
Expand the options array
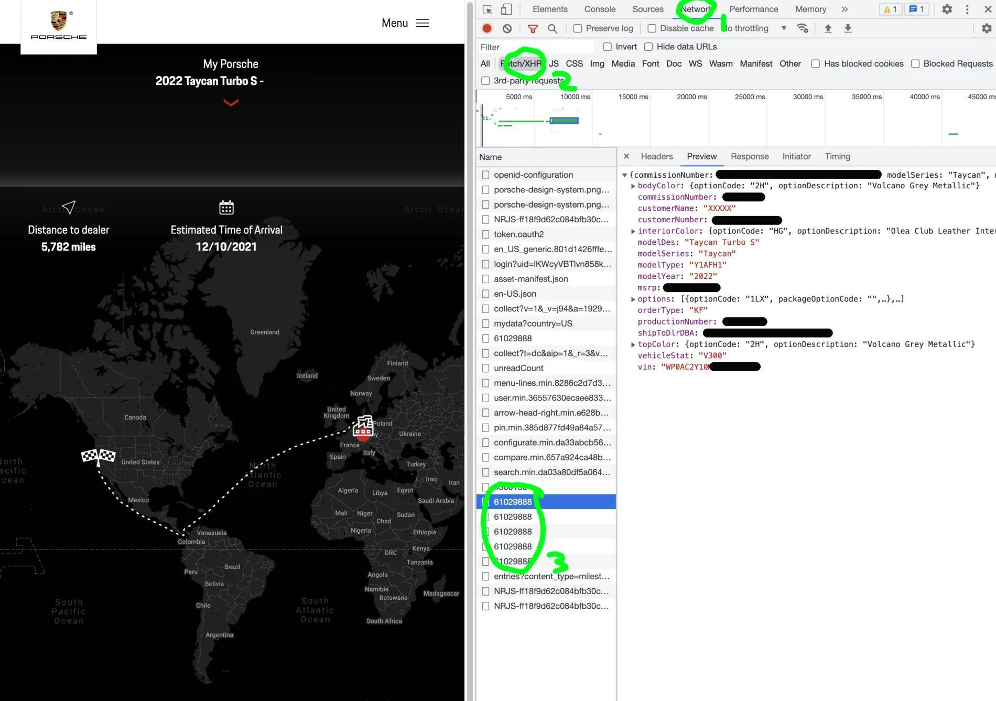(633, 299)
